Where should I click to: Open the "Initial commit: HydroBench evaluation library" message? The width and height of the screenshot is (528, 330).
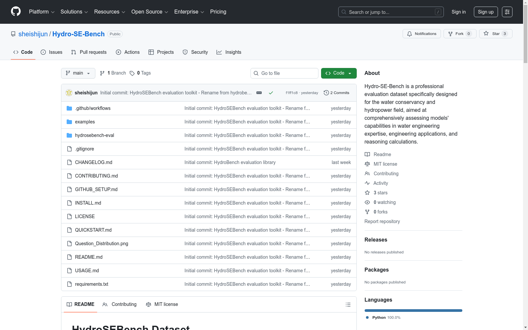pyautogui.click(x=230, y=162)
